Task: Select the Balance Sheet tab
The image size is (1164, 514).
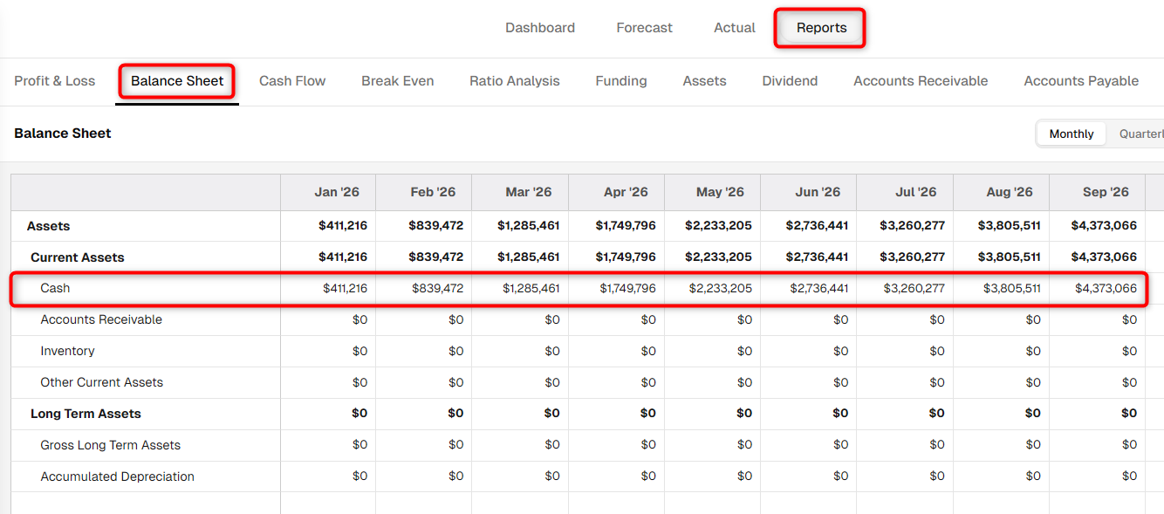Action: pos(177,81)
